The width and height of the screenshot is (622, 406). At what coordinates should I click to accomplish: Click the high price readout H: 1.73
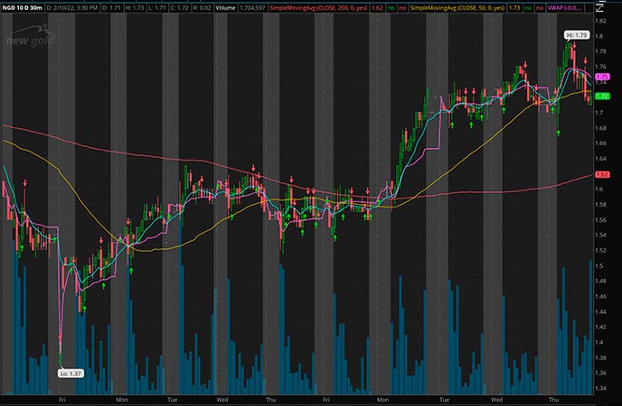136,7
